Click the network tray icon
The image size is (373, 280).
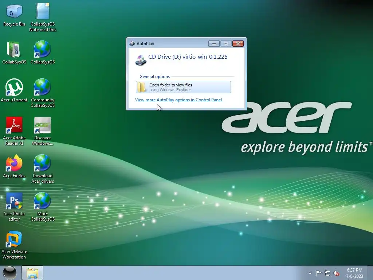click(327, 273)
